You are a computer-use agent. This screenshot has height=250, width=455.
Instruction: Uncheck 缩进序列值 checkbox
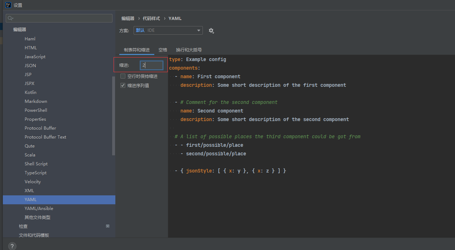tap(123, 85)
